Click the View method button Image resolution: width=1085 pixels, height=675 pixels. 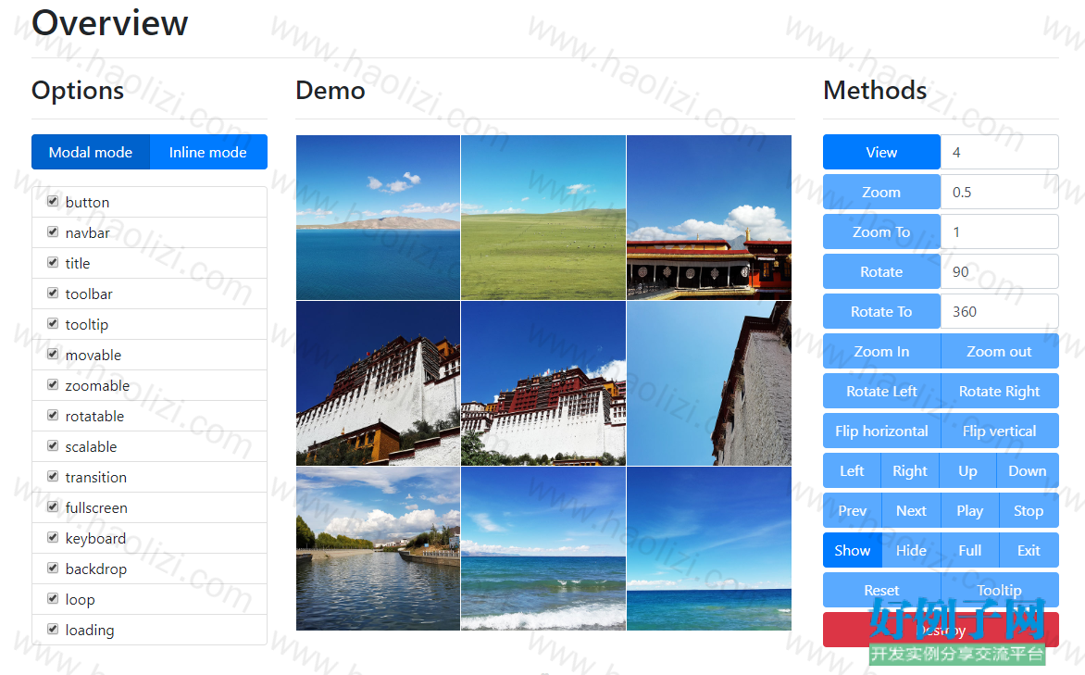point(881,152)
